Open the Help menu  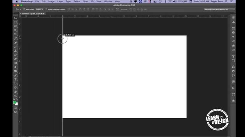click(x=118, y=2)
